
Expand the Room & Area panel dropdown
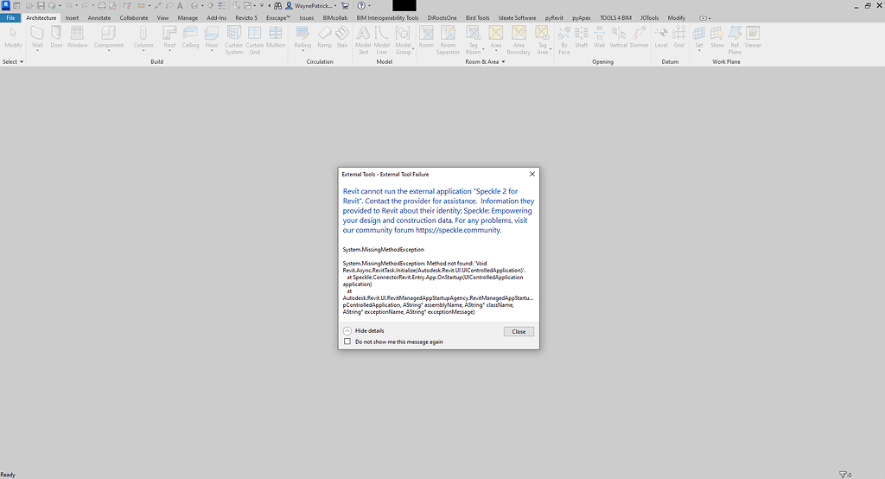click(485, 61)
